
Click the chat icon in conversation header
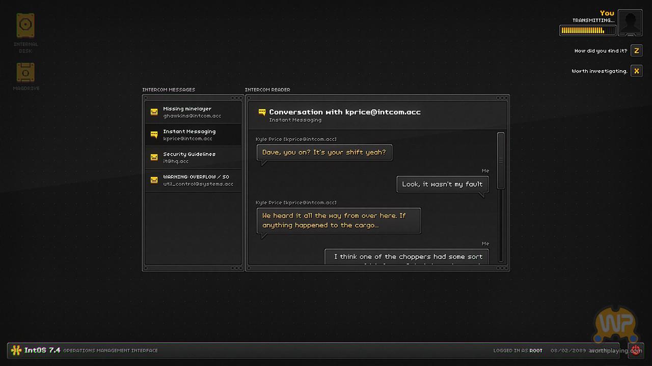(x=262, y=112)
